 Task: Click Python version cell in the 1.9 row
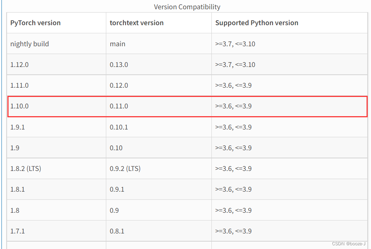pos(290,148)
